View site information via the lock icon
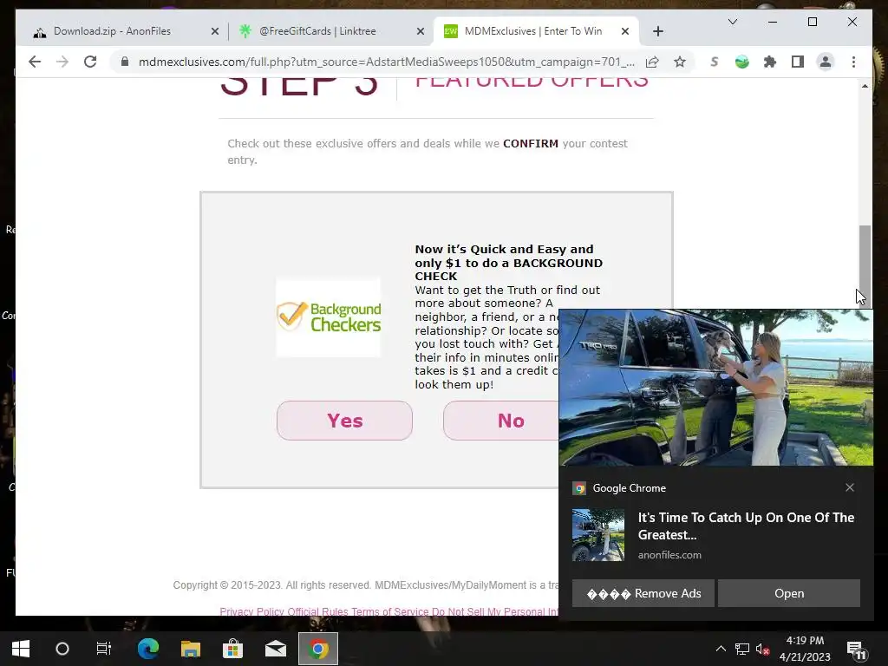 pos(125,62)
